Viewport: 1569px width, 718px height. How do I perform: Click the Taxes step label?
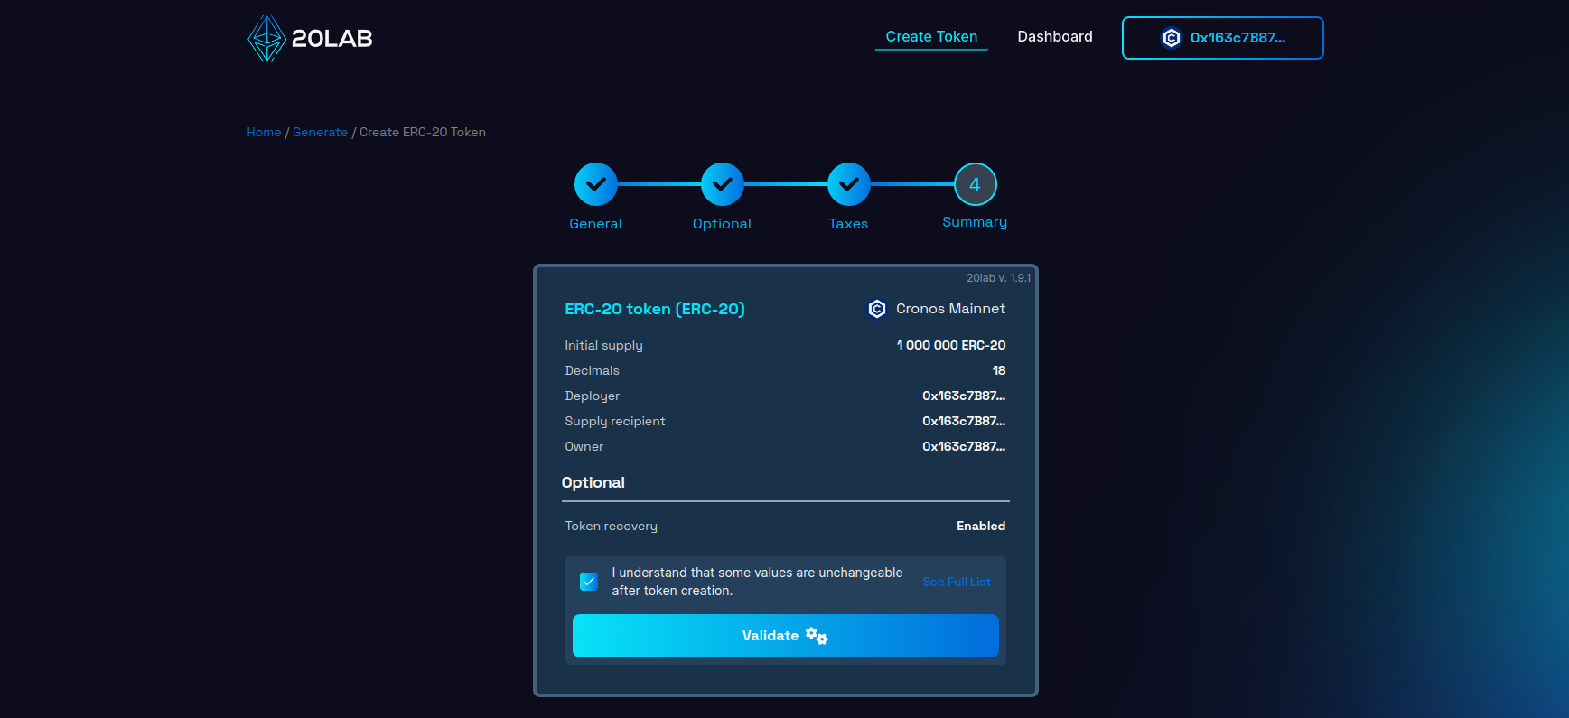848,224
